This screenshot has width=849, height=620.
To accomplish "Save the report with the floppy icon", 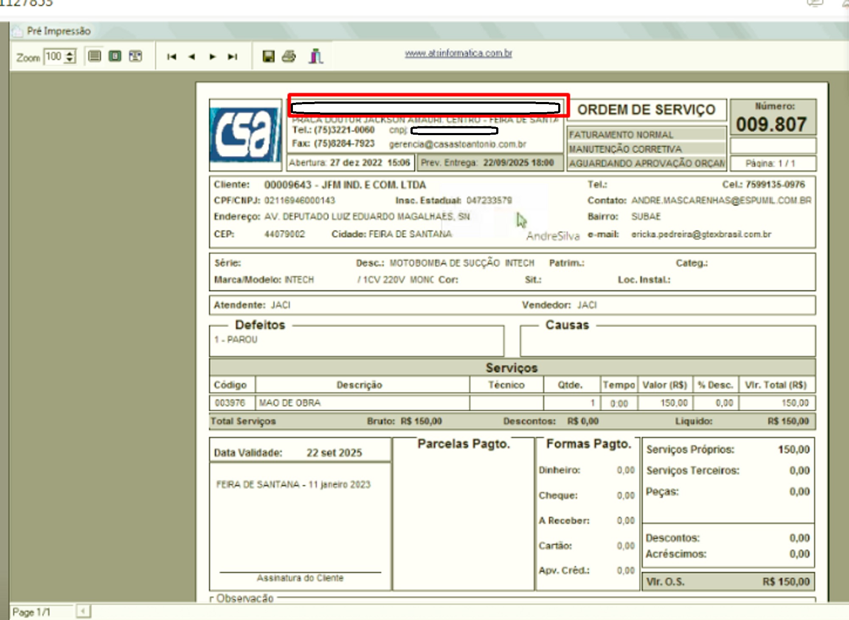I will pos(268,56).
